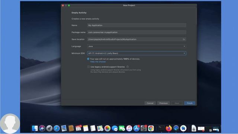The width and height of the screenshot is (238, 134).
Task: Click the 'Empty Activity' heading text
Action: (79, 13)
